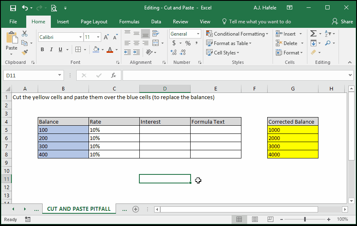357x226 pixels.
Task: Switch to the Data tab
Action: tap(156, 22)
